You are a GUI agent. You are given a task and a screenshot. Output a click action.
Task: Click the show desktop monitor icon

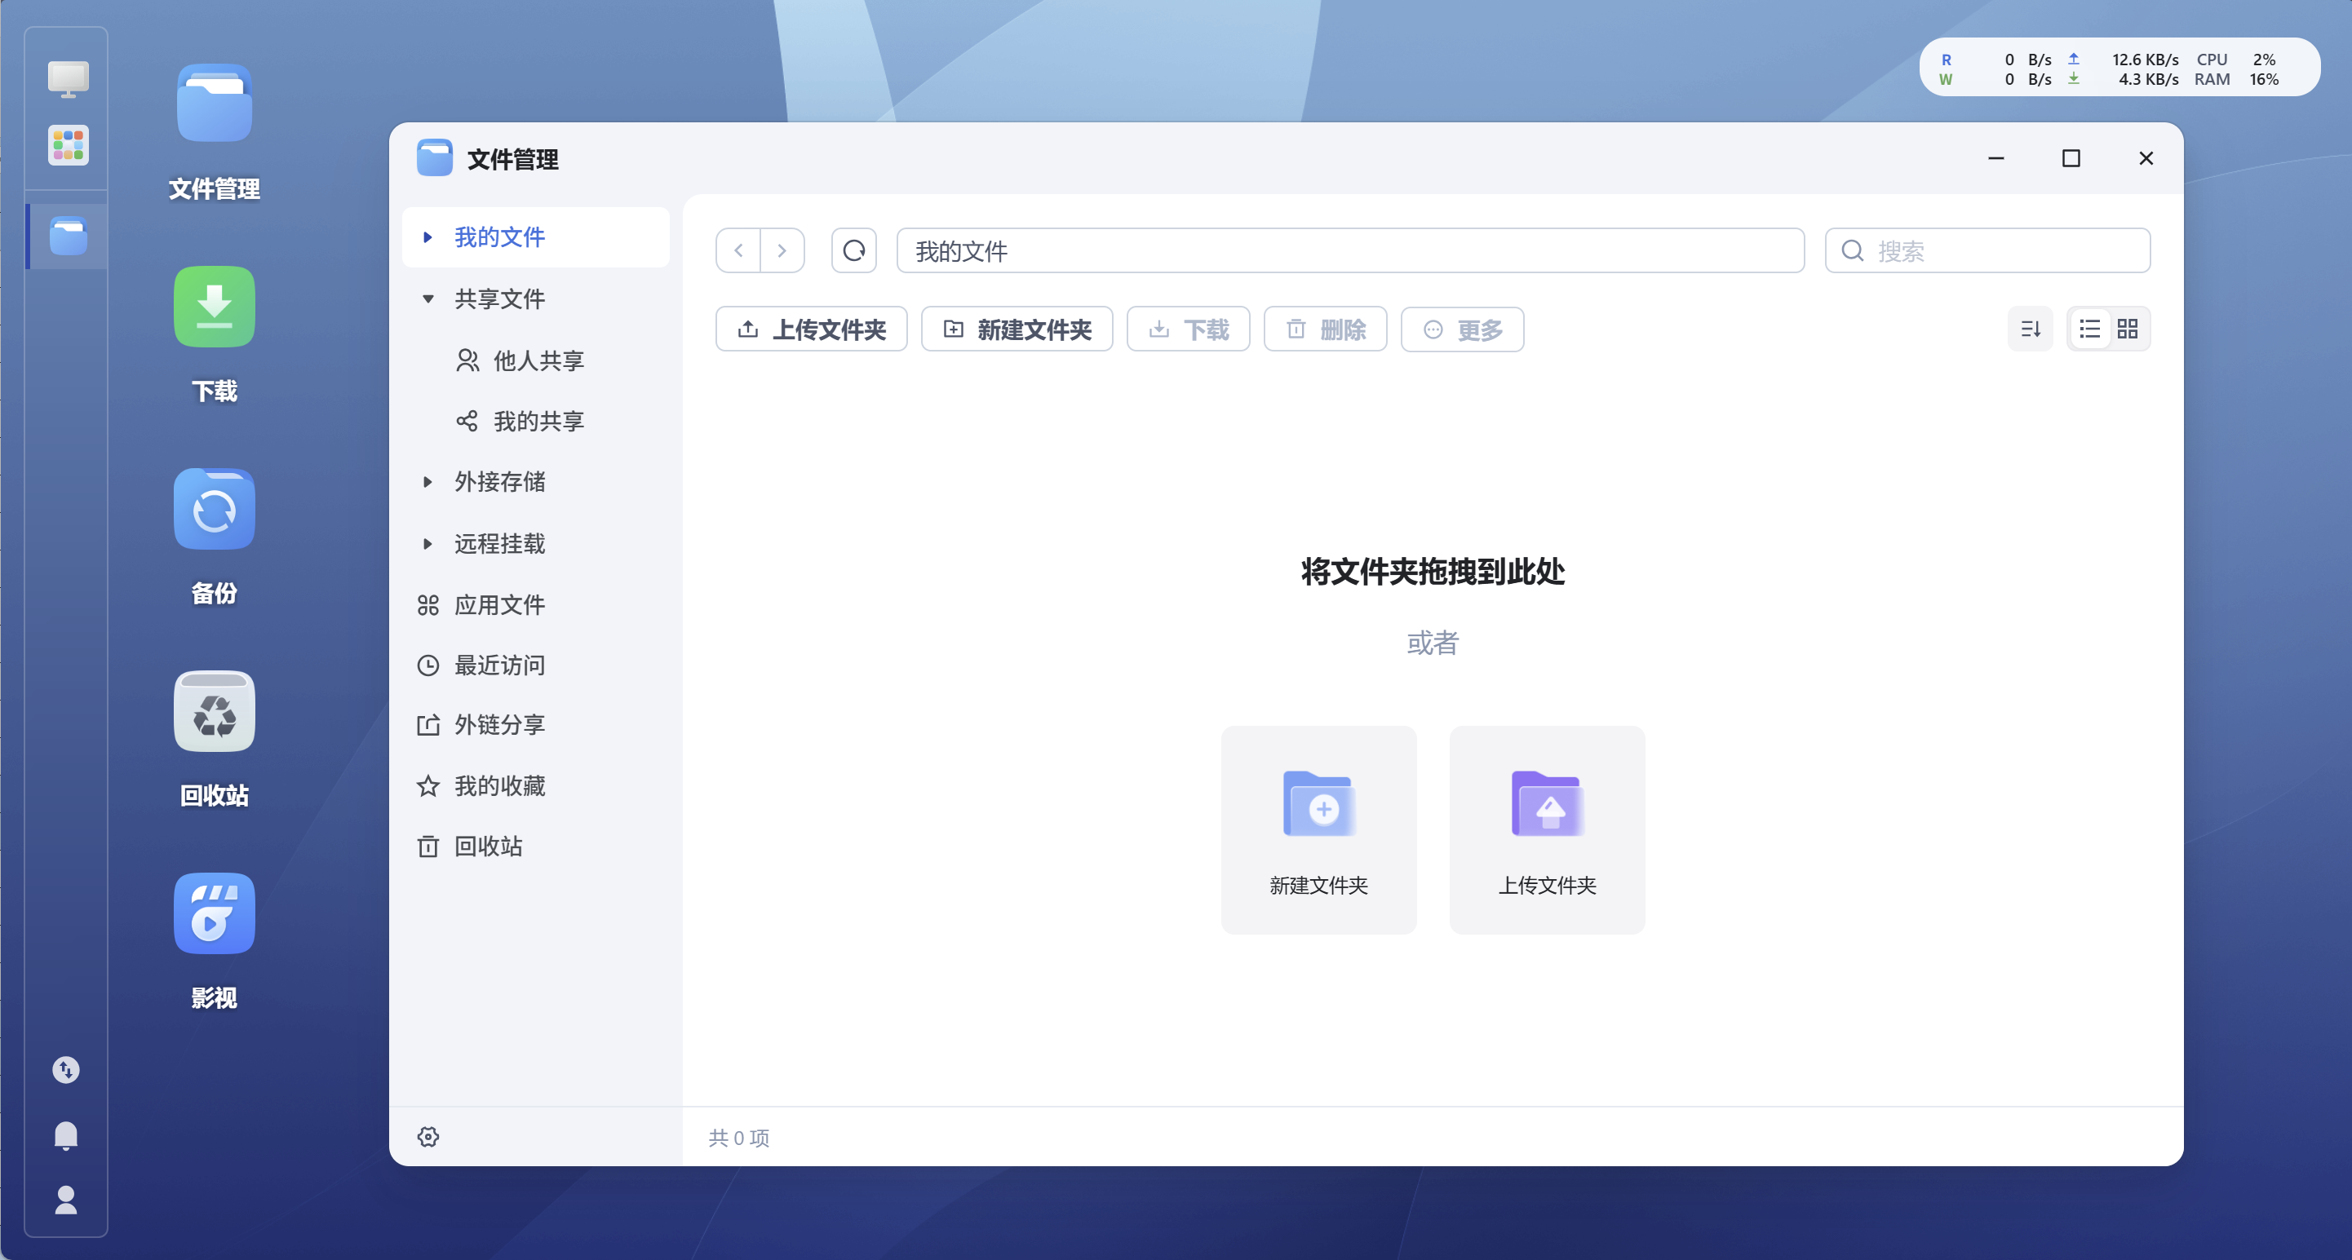click(x=69, y=79)
